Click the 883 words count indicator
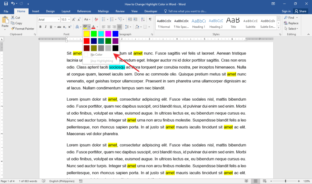 click(x=28, y=181)
